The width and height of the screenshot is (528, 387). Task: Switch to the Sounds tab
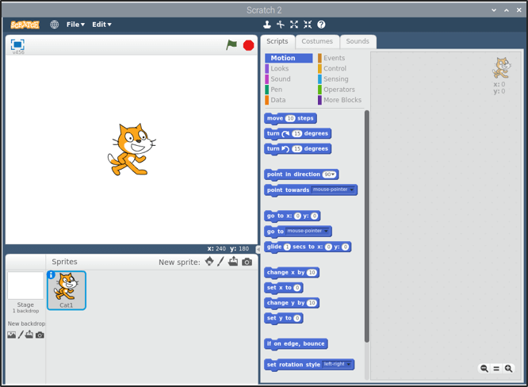[358, 41]
